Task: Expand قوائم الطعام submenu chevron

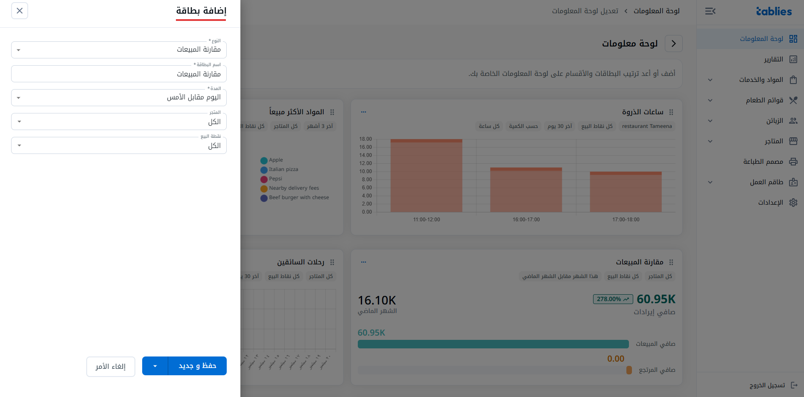Action: coord(710,100)
